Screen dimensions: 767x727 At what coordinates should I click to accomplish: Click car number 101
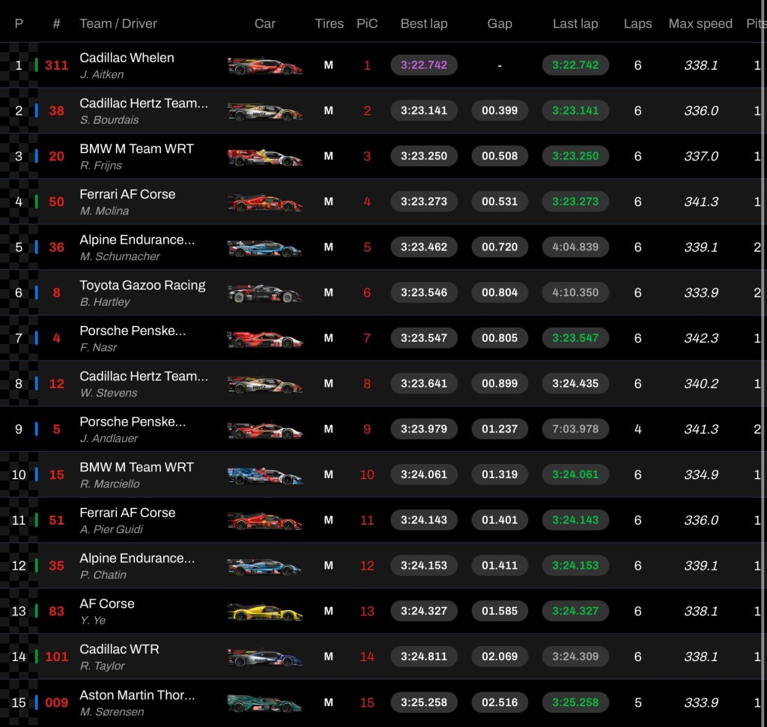tap(56, 657)
